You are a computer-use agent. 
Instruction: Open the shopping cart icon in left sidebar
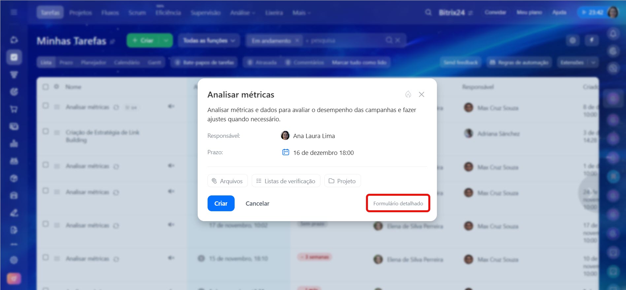[14, 109]
